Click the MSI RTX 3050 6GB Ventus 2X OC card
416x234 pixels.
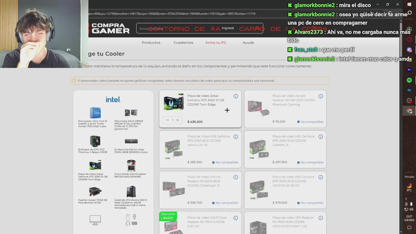(200, 149)
